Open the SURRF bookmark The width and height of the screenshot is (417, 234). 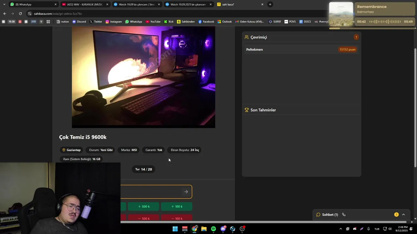pyautogui.click(x=275, y=22)
